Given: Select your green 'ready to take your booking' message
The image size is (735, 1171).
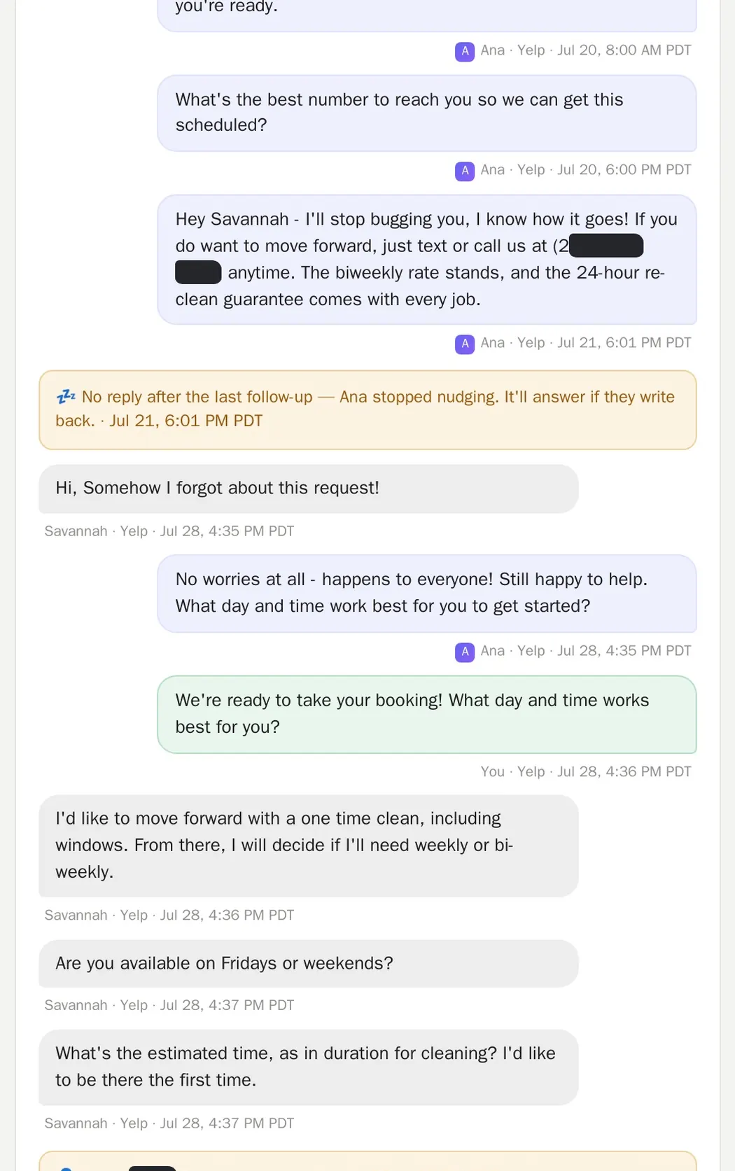Looking at the screenshot, I should tap(427, 714).
